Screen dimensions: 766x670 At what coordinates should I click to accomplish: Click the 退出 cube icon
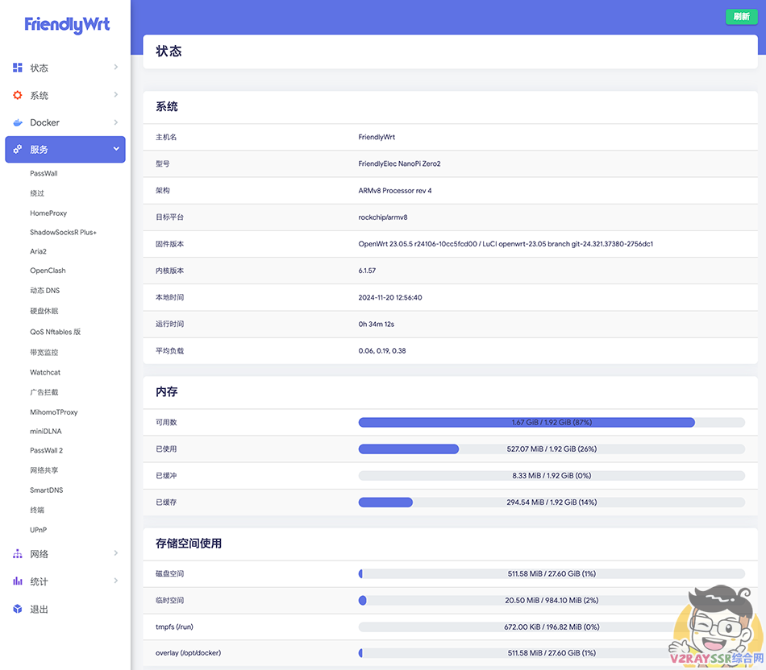(18, 609)
